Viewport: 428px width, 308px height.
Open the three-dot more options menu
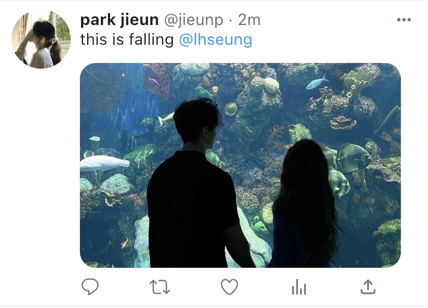(404, 20)
